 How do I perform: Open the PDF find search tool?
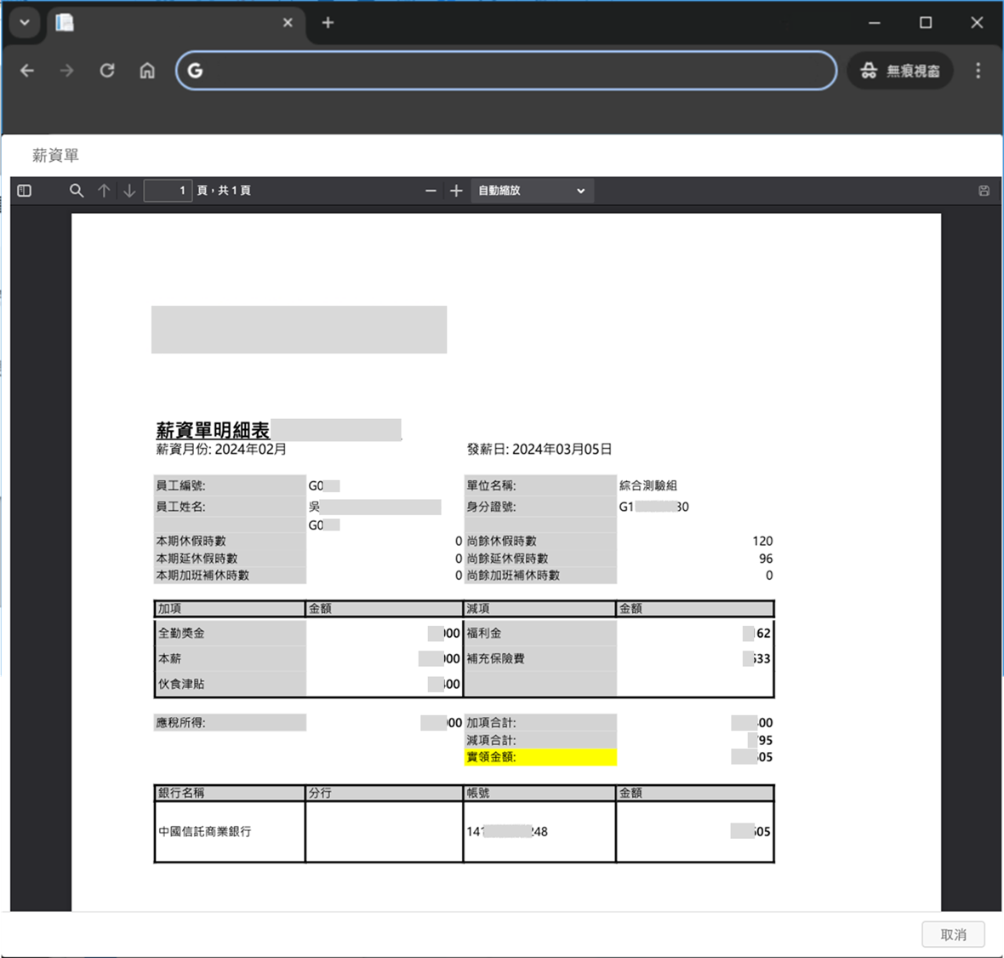[x=77, y=191]
